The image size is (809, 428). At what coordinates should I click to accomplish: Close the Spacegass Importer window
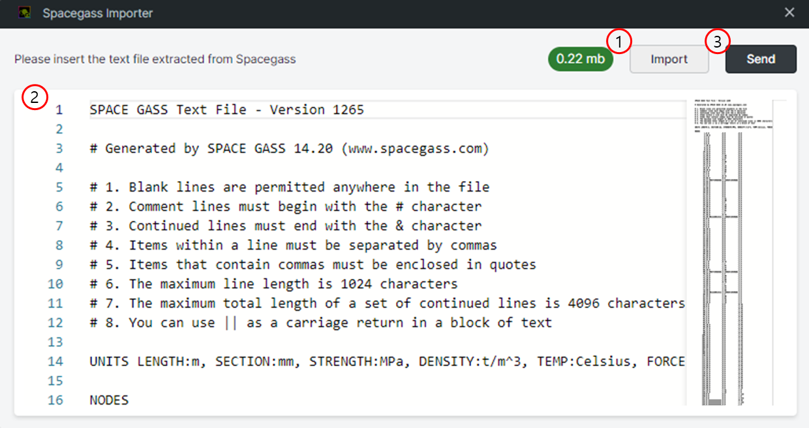[789, 12]
